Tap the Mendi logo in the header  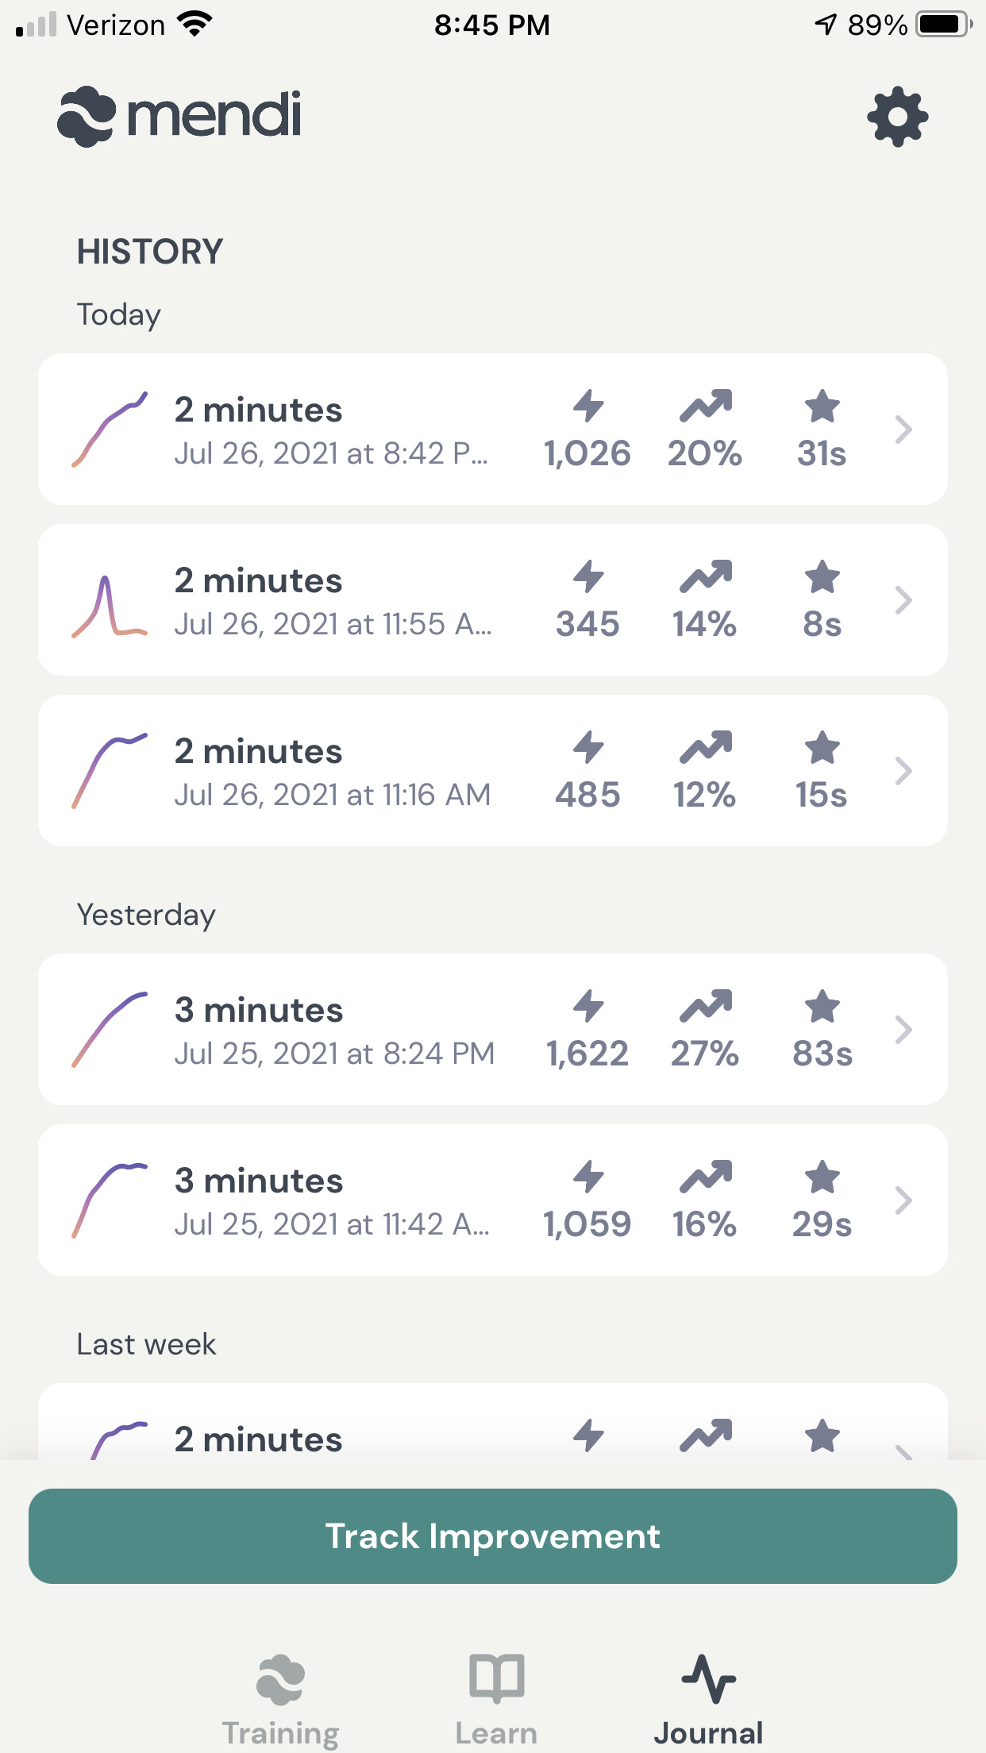(x=180, y=117)
